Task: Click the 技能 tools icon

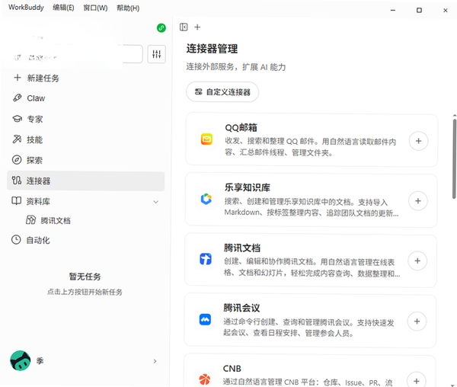Action: click(x=17, y=139)
